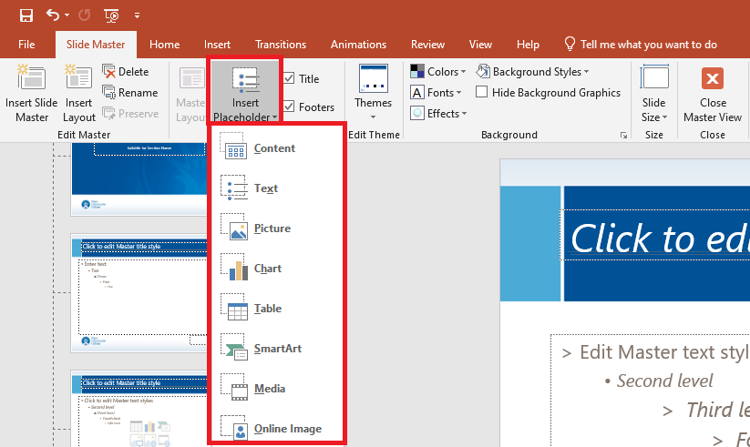Viewport: 750px width, 447px height.
Task: Open the Fonts dropdown
Action: 436,93
